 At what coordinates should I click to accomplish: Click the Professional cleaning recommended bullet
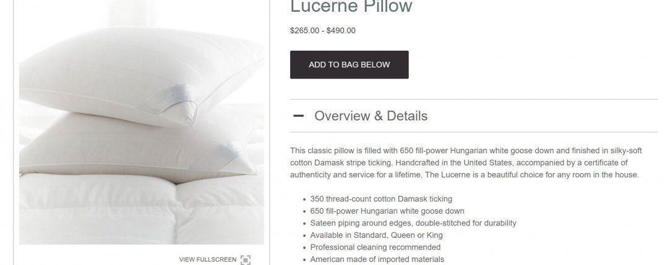(375, 247)
